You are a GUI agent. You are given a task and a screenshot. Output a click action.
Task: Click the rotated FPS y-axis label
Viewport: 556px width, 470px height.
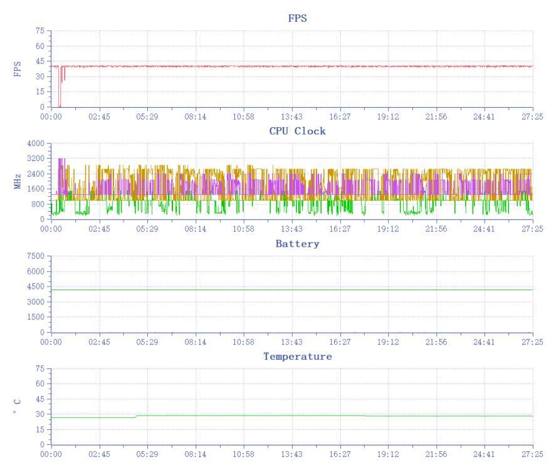click(x=18, y=69)
